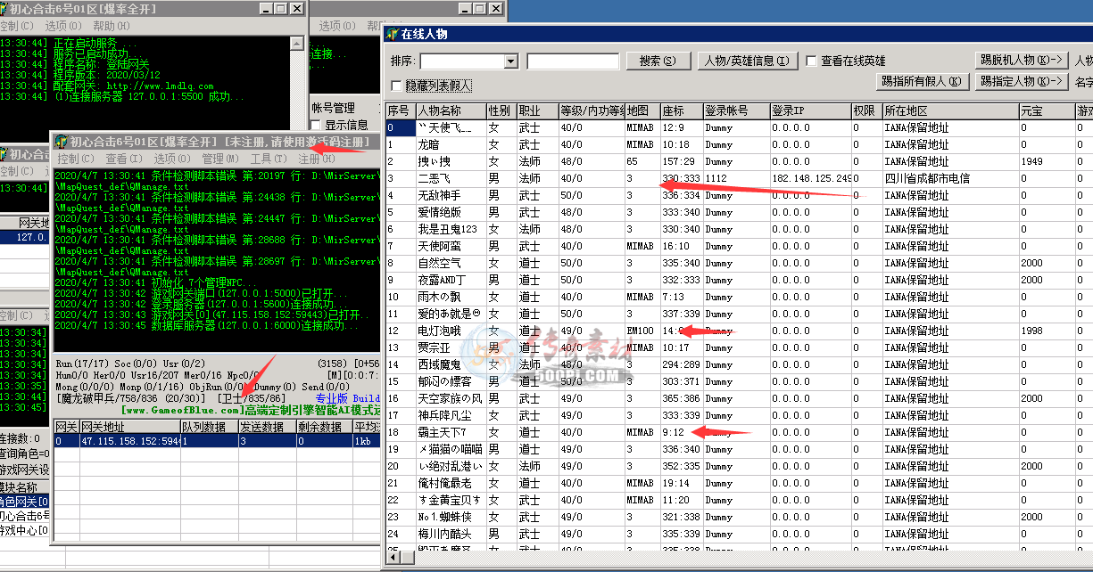Screen dimensions: 1093x572
Task: Click IP cell 182.148.125.249
Action: click(x=811, y=178)
